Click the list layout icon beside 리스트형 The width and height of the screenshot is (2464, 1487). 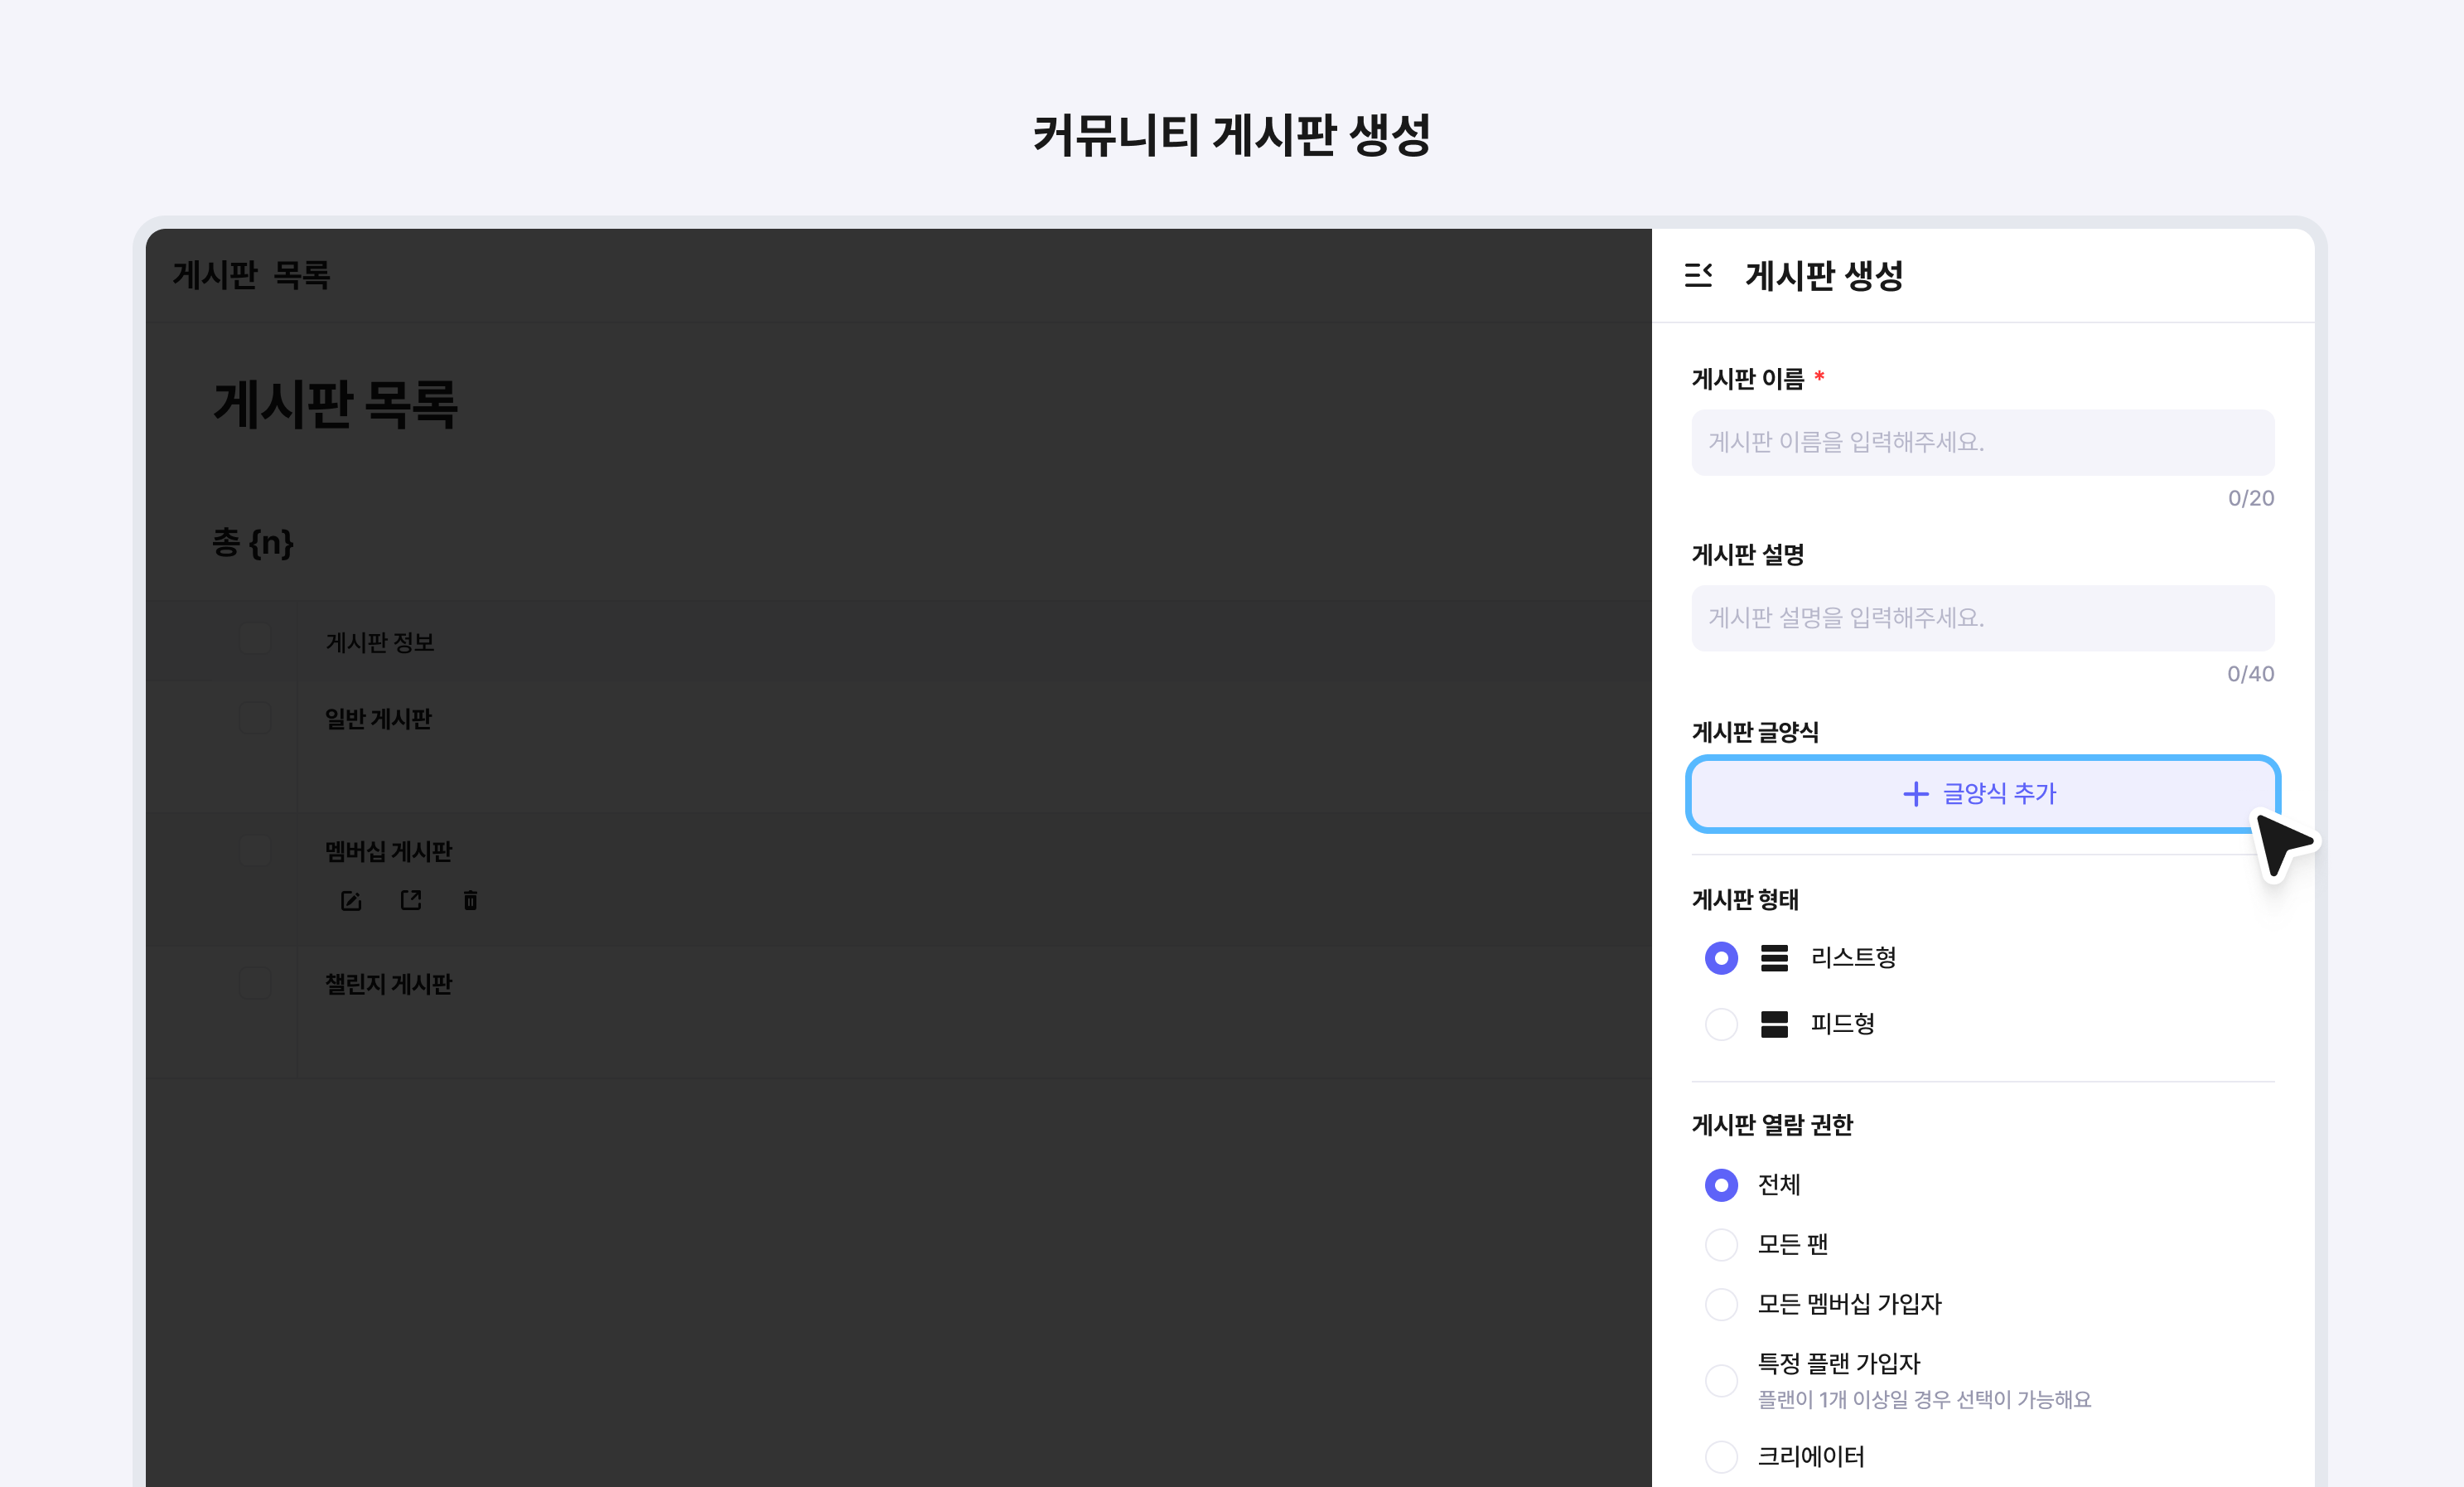(x=1774, y=957)
